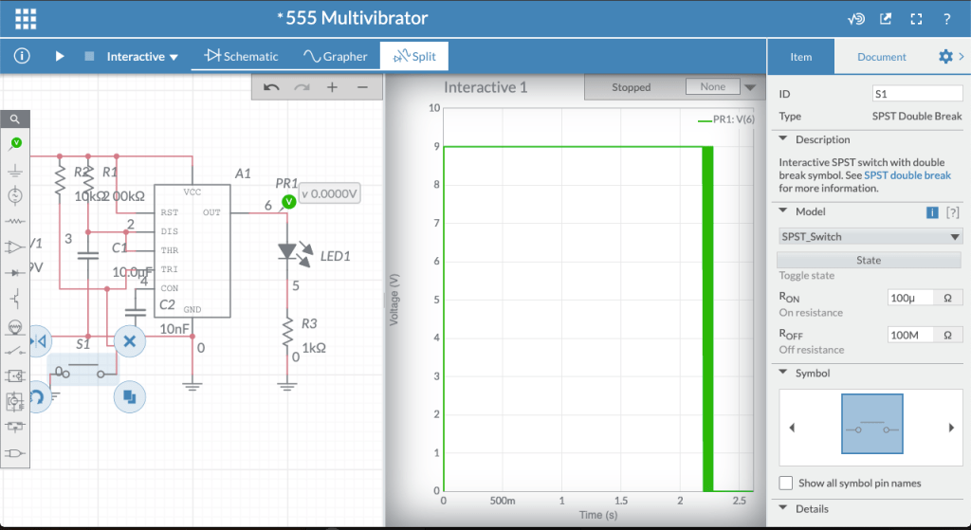Open the settings gear in properties panel
The image size is (971, 530).
(944, 57)
